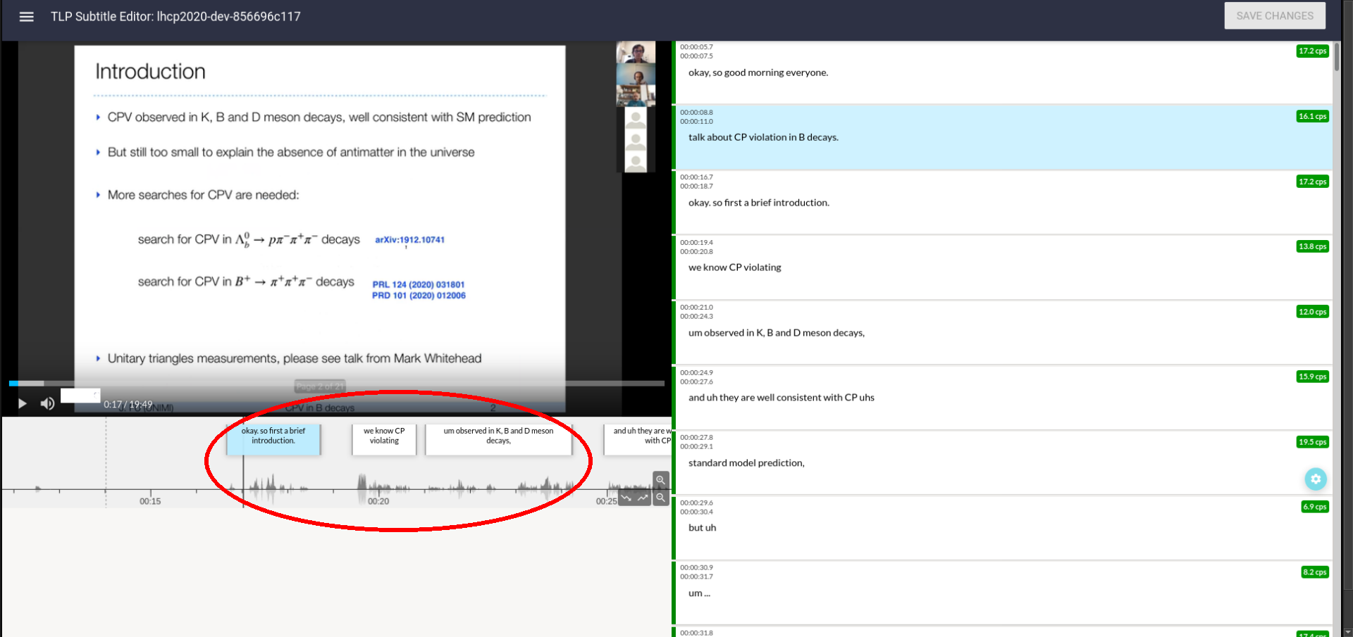
Task: Zoom out of the waveform timeline
Action: [x=660, y=498]
